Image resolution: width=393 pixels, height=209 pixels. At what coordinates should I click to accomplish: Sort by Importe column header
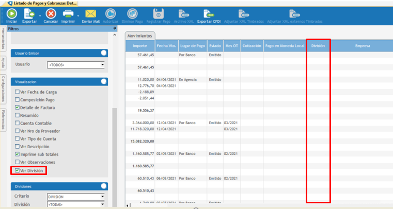click(140, 46)
